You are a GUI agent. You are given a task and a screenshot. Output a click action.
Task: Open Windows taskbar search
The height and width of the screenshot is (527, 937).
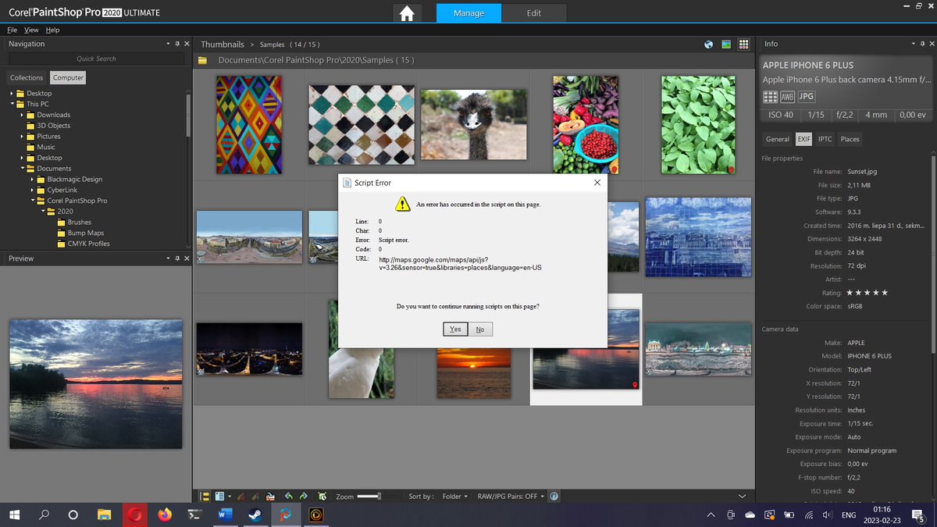(x=45, y=515)
